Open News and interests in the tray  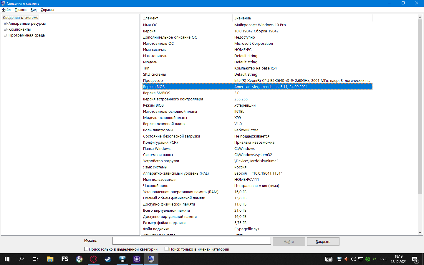329,259
